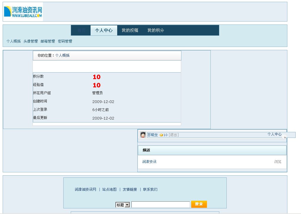Open the 首页 navigation tab
This screenshot has height=214, width=301.
(81, 30)
